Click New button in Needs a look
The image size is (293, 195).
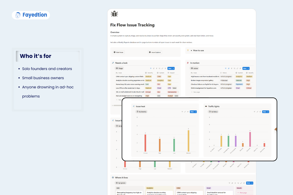tap(170, 68)
